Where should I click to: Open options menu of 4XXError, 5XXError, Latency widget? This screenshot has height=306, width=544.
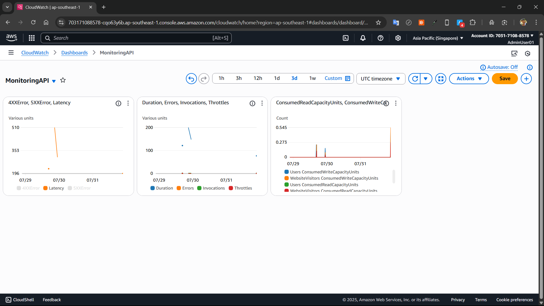(128, 103)
